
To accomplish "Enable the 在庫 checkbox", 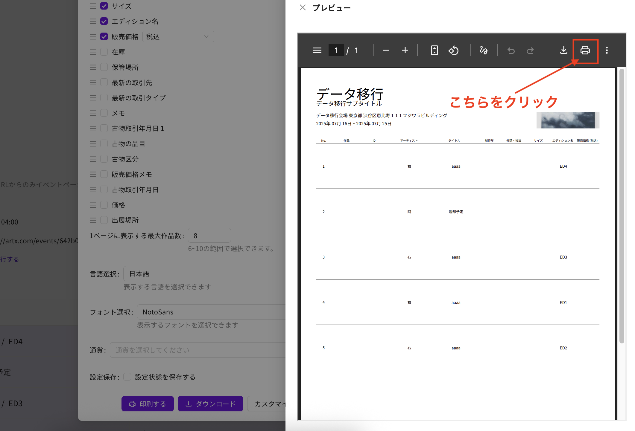I will pos(104,52).
